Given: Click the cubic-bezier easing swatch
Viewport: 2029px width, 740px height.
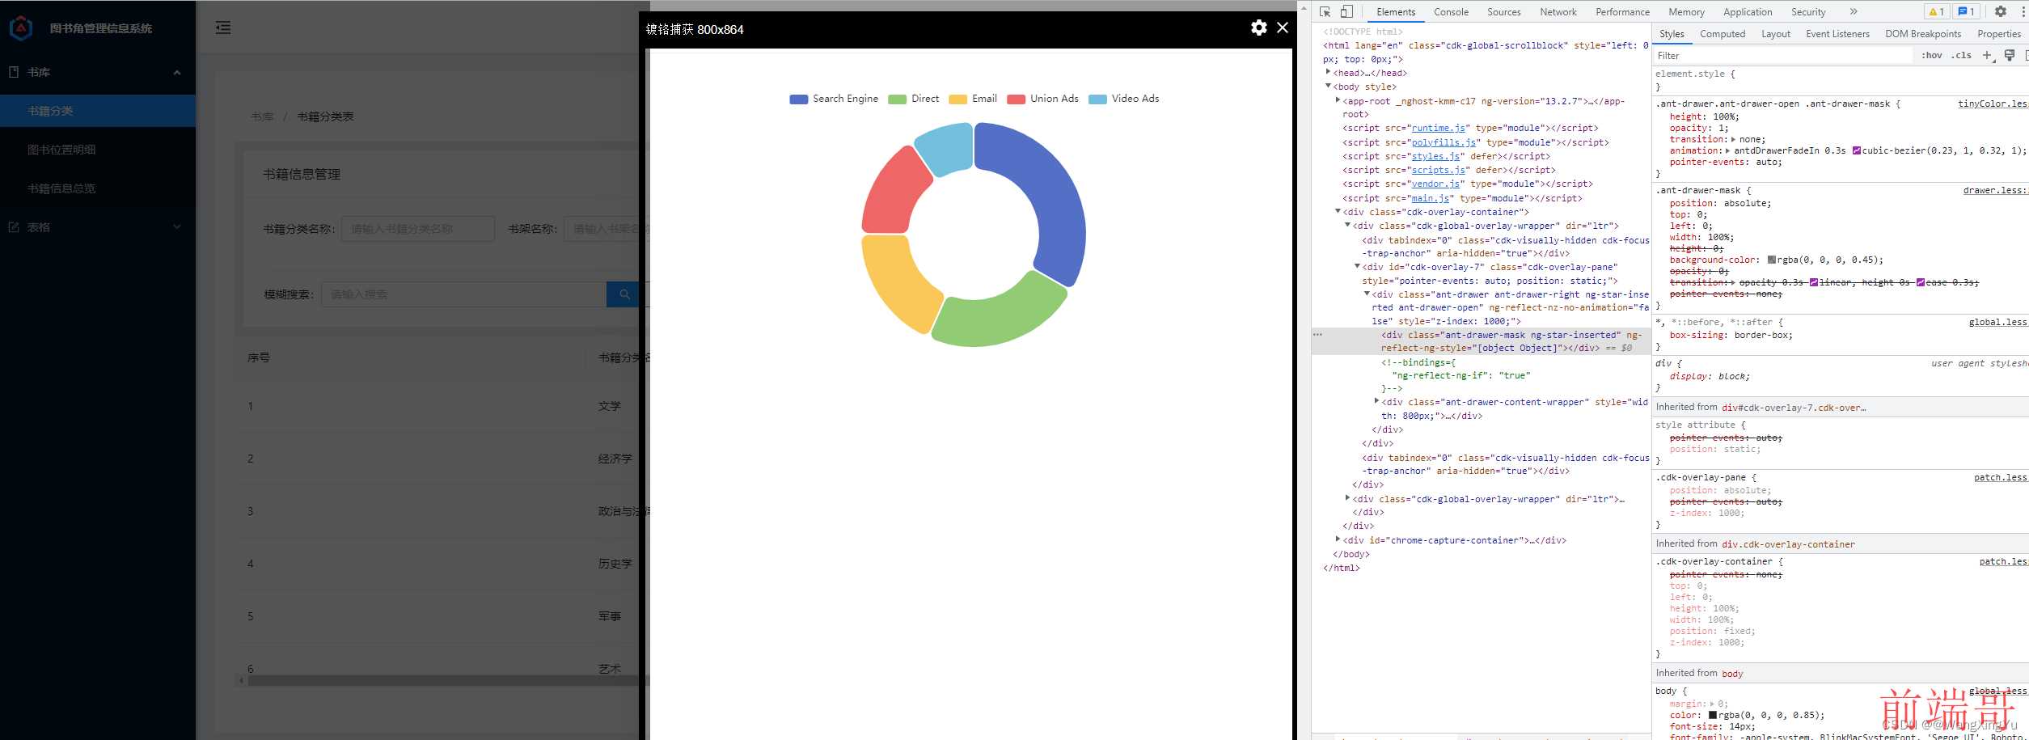Looking at the screenshot, I should click(x=1857, y=150).
